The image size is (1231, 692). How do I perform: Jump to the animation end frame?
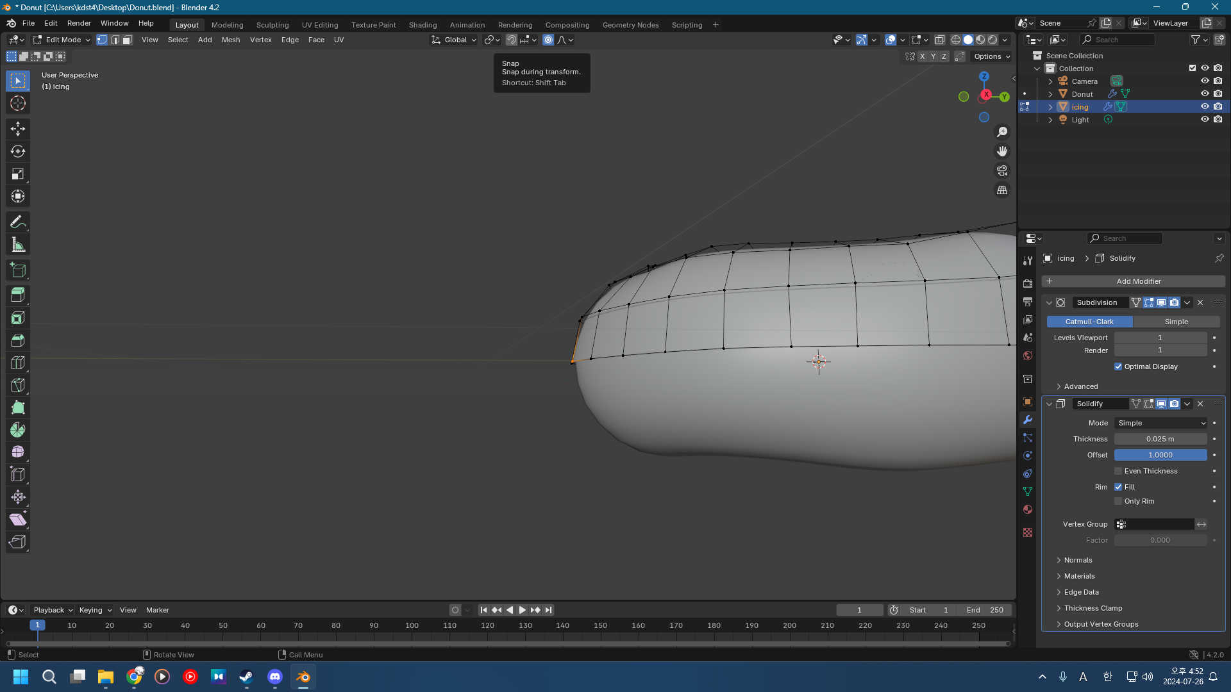click(x=548, y=610)
